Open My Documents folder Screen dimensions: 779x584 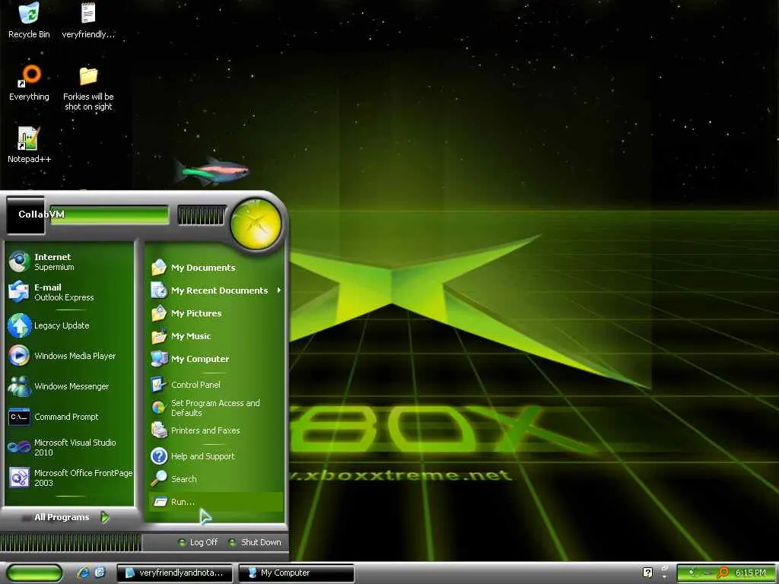(215, 268)
